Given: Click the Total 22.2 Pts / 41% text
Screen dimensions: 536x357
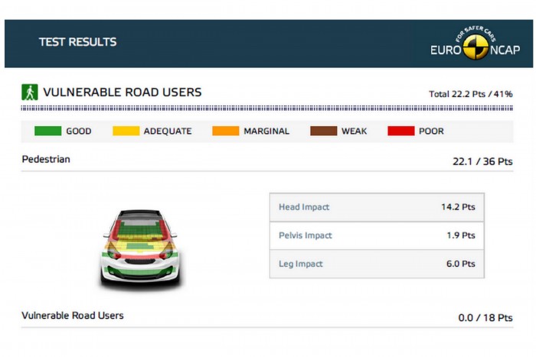Looking at the screenshot, I should click(470, 94).
